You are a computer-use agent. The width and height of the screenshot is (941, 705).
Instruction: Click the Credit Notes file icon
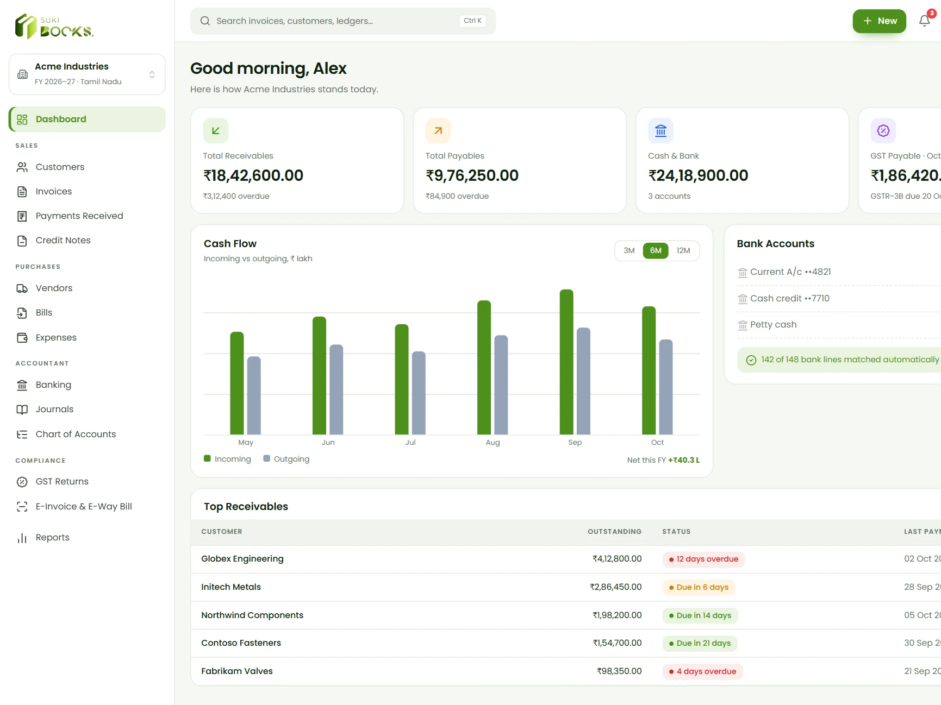[22, 241]
